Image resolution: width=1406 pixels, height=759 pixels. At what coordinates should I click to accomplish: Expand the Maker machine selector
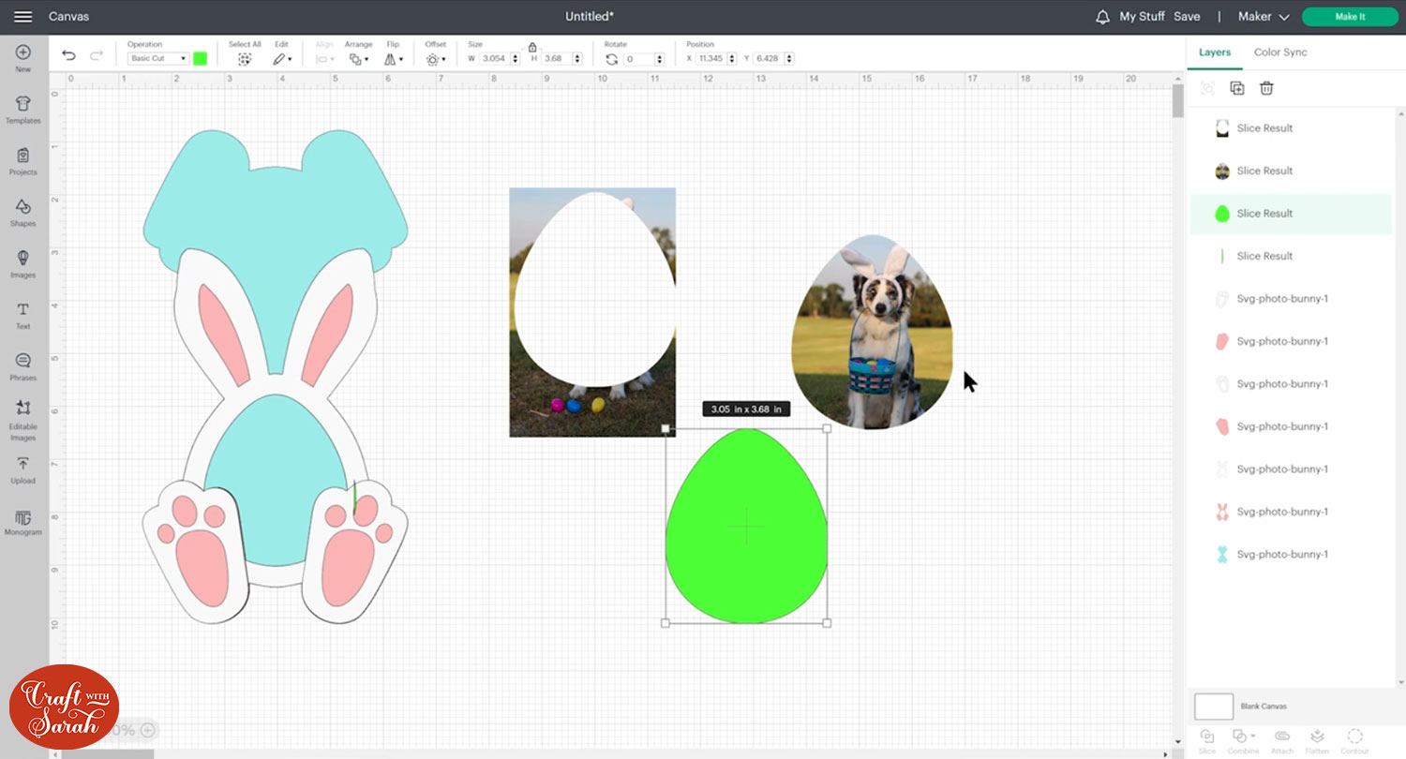(x=1263, y=17)
